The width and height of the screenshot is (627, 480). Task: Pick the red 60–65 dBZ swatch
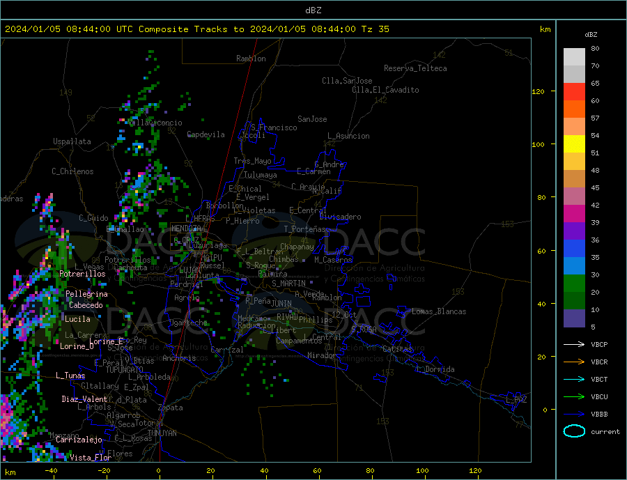coord(574,91)
